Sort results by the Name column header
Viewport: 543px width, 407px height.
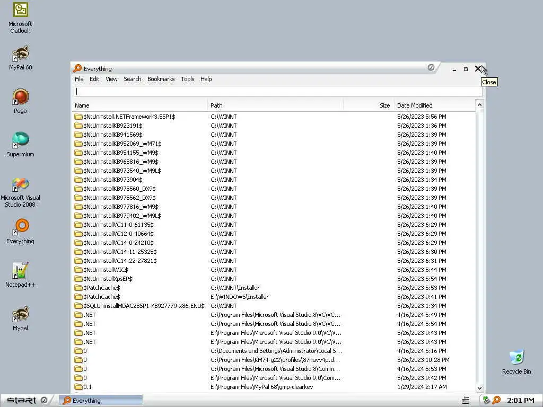[x=140, y=105]
